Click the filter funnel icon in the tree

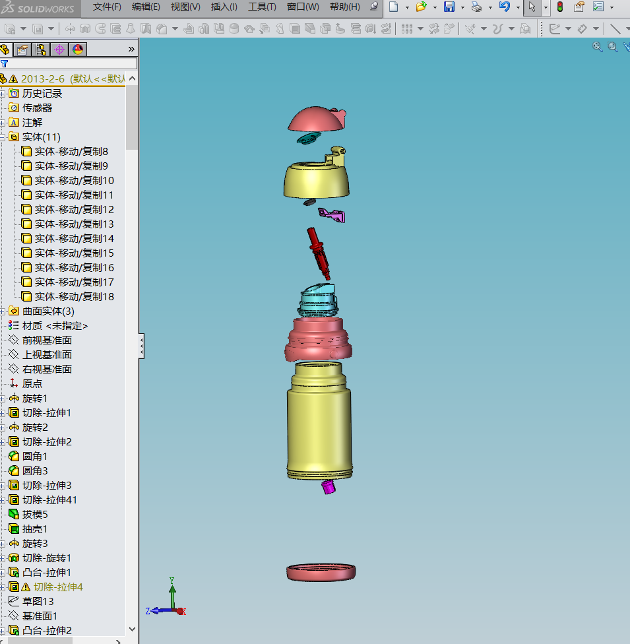(5, 63)
